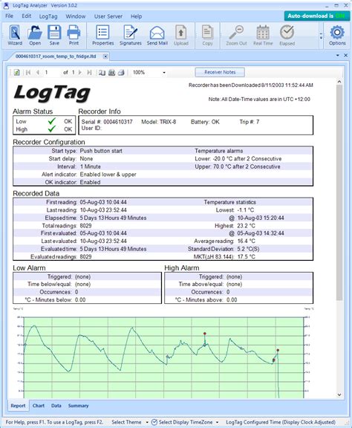Go to last report page

click(89, 72)
